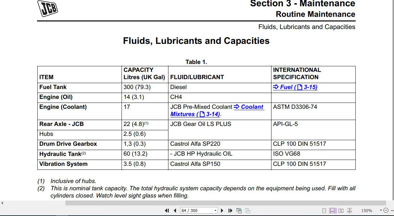The width and height of the screenshot is (394, 216).
Task: Click the 'Engine (Oil)' row label
Action: pyautogui.click(x=56, y=97)
